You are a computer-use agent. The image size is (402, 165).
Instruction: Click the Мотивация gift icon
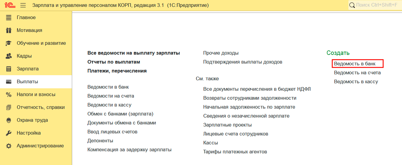pos(9,30)
